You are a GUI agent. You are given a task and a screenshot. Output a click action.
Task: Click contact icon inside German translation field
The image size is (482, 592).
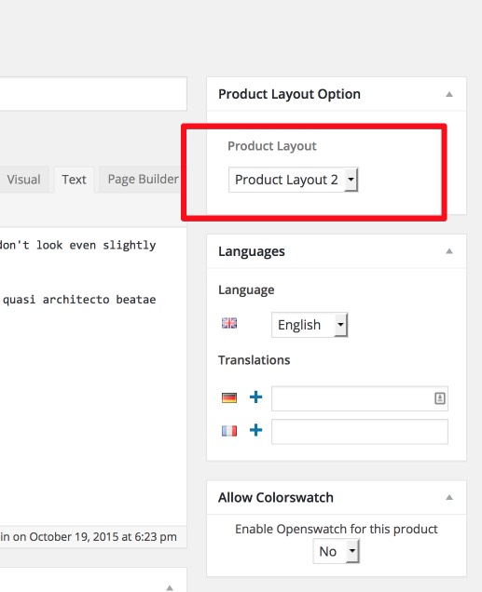(440, 398)
